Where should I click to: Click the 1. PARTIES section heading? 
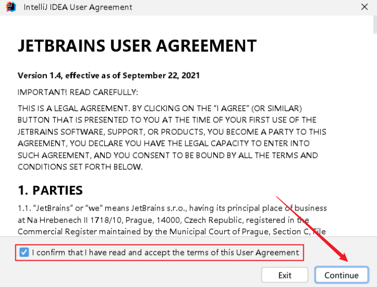click(x=50, y=190)
